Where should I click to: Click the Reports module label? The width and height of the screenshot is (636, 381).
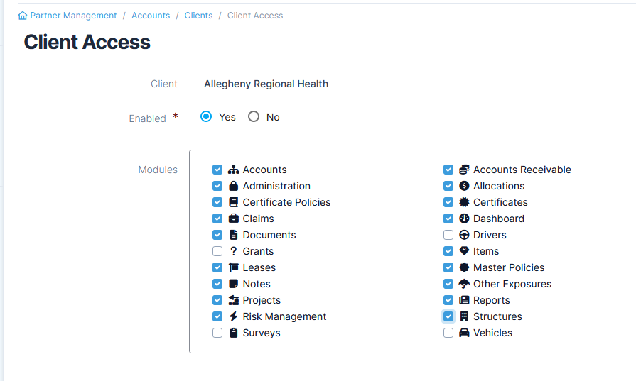click(491, 300)
